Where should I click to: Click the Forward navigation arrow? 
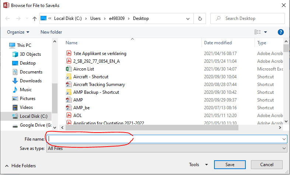pyautogui.click(x=18, y=18)
